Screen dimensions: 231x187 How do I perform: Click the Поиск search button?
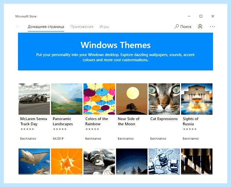point(183,26)
